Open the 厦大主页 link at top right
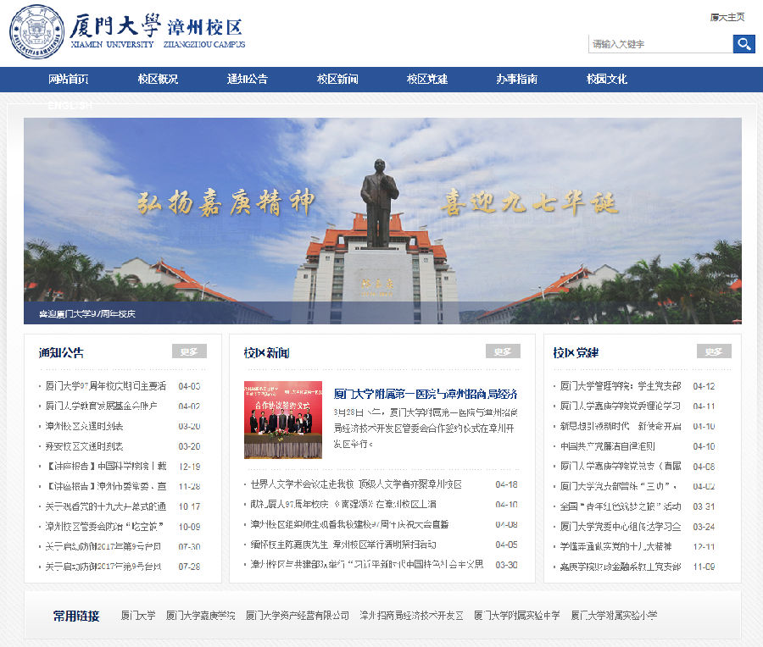The width and height of the screenshot is (763, 647). (727, 17)
